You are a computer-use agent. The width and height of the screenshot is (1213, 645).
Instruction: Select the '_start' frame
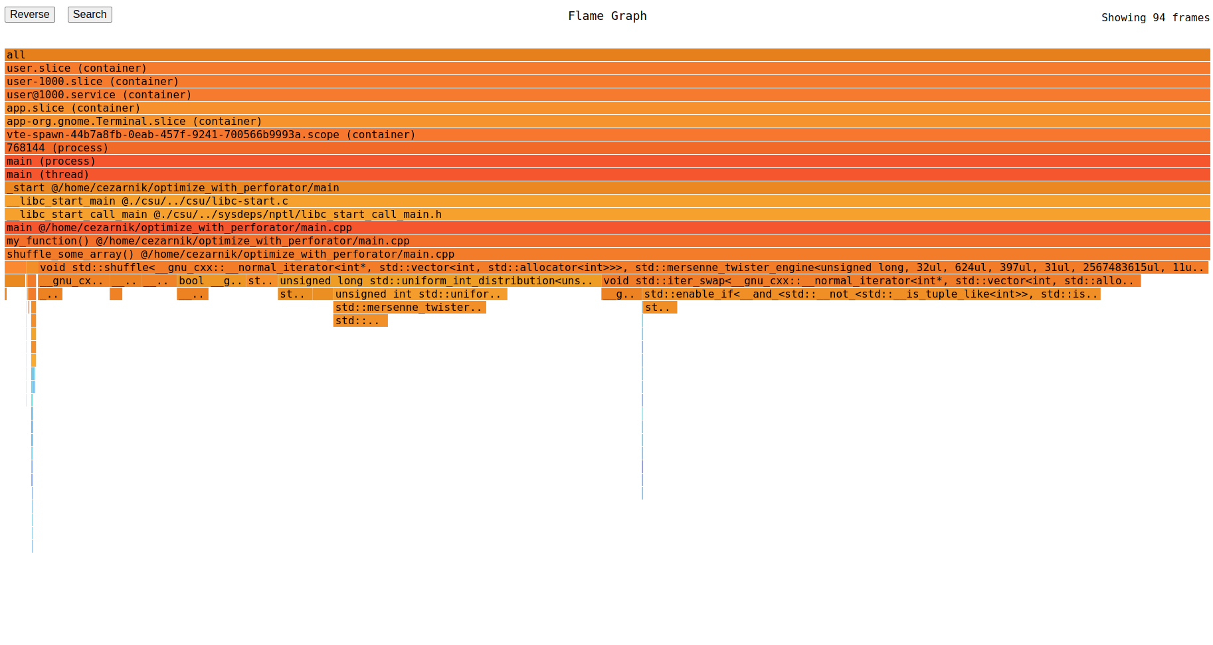tap(598, 187)
